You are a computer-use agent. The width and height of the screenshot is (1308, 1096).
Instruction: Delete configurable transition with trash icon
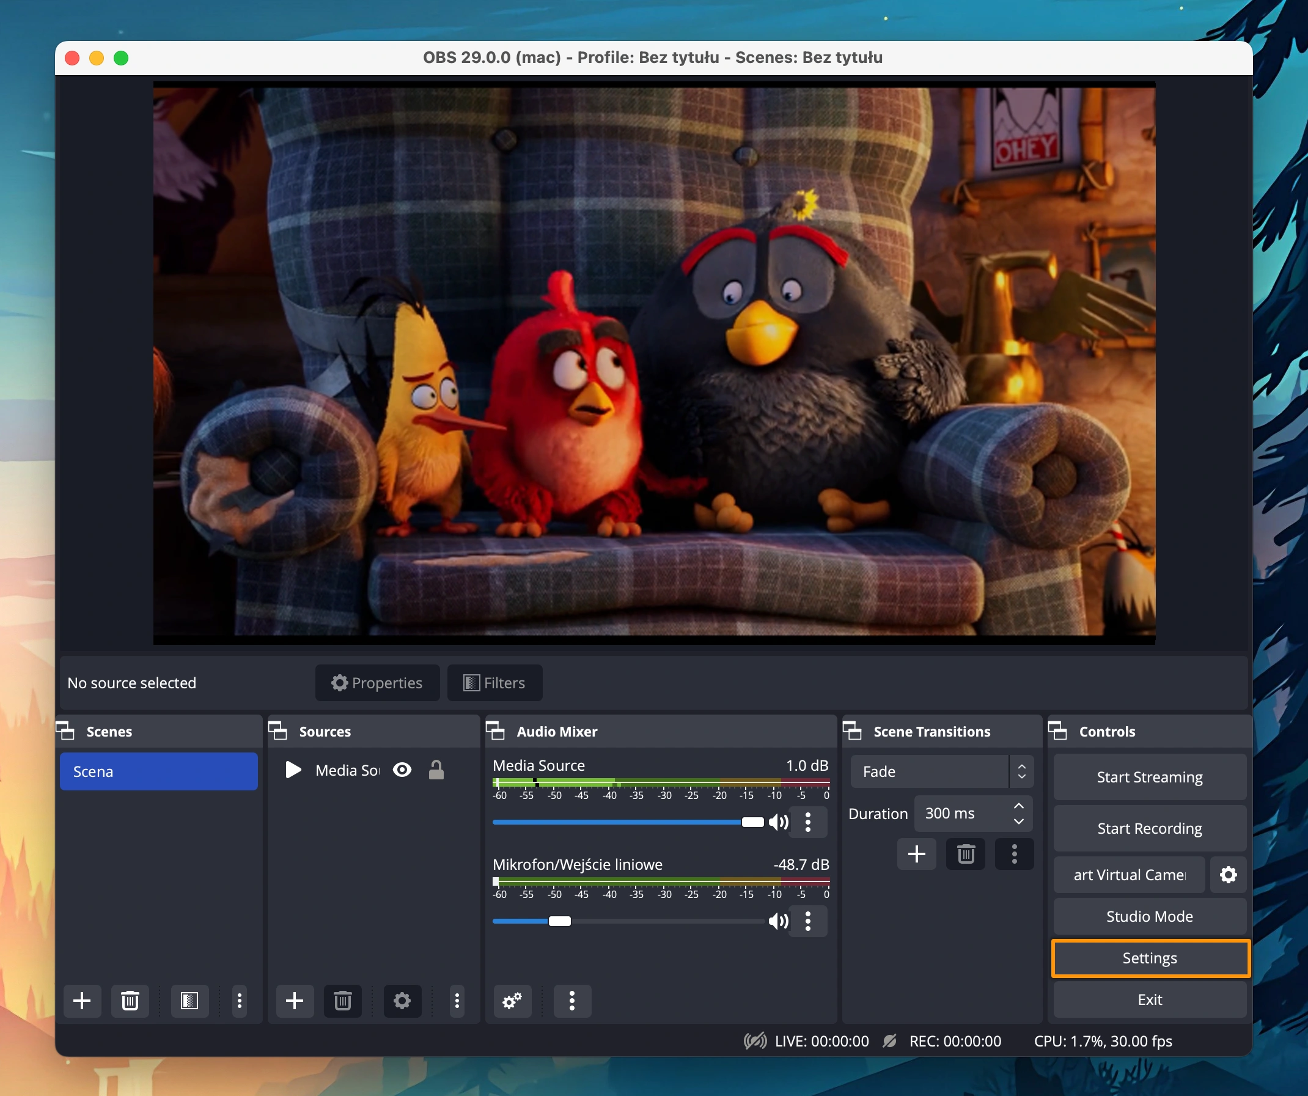pos(966,853)
